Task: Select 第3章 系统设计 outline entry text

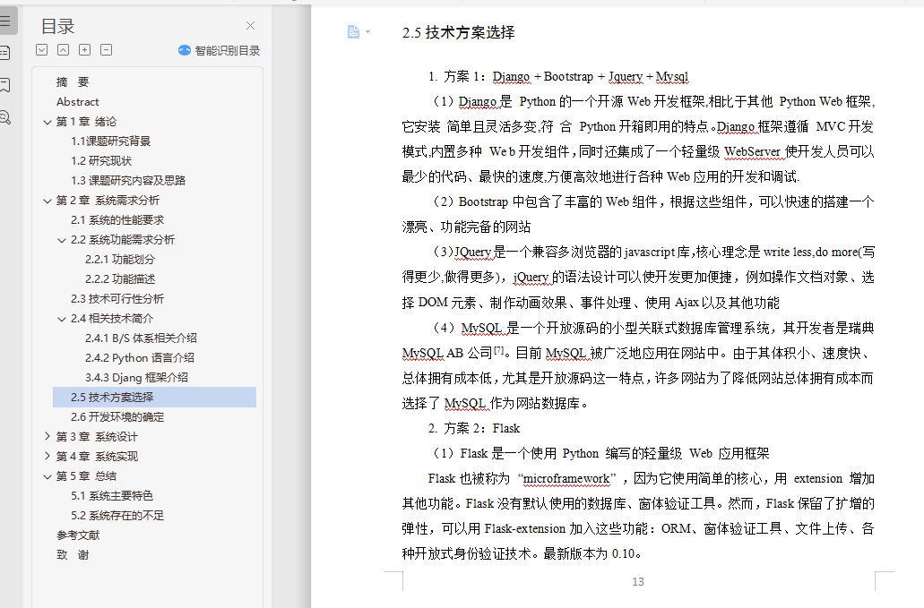Action: point(97,437)
